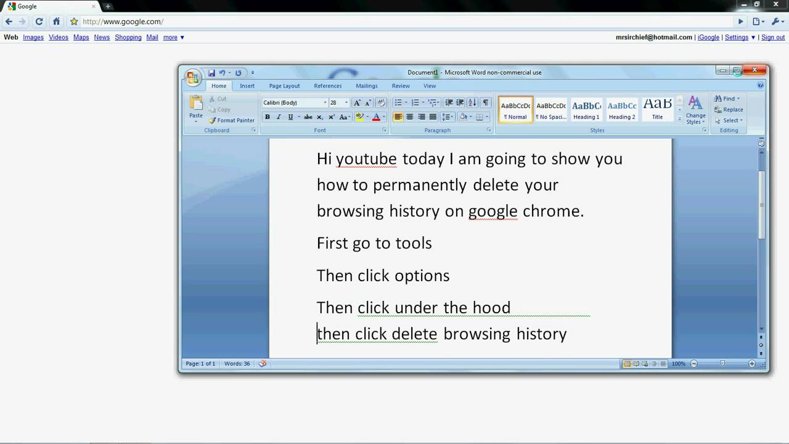Open Google Maps from the top links
789x444 pixels.
pos(81,37)
